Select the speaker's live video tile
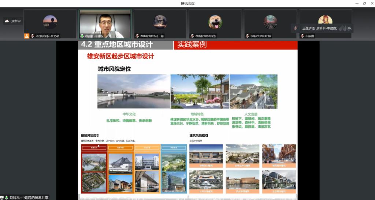The height and width of the screenshot is (200, 375). (x=105, y=24)
